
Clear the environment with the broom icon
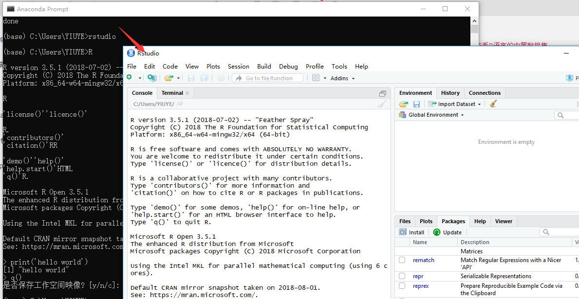(x=493, y=104)
